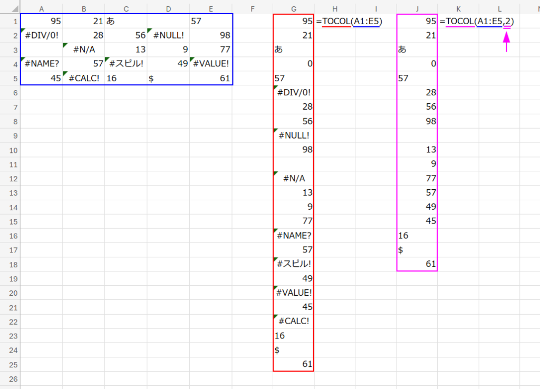Viewport: 540px width, 389px height.
Task: Click cell E4 with #VALUE! error
Action: 211,64
